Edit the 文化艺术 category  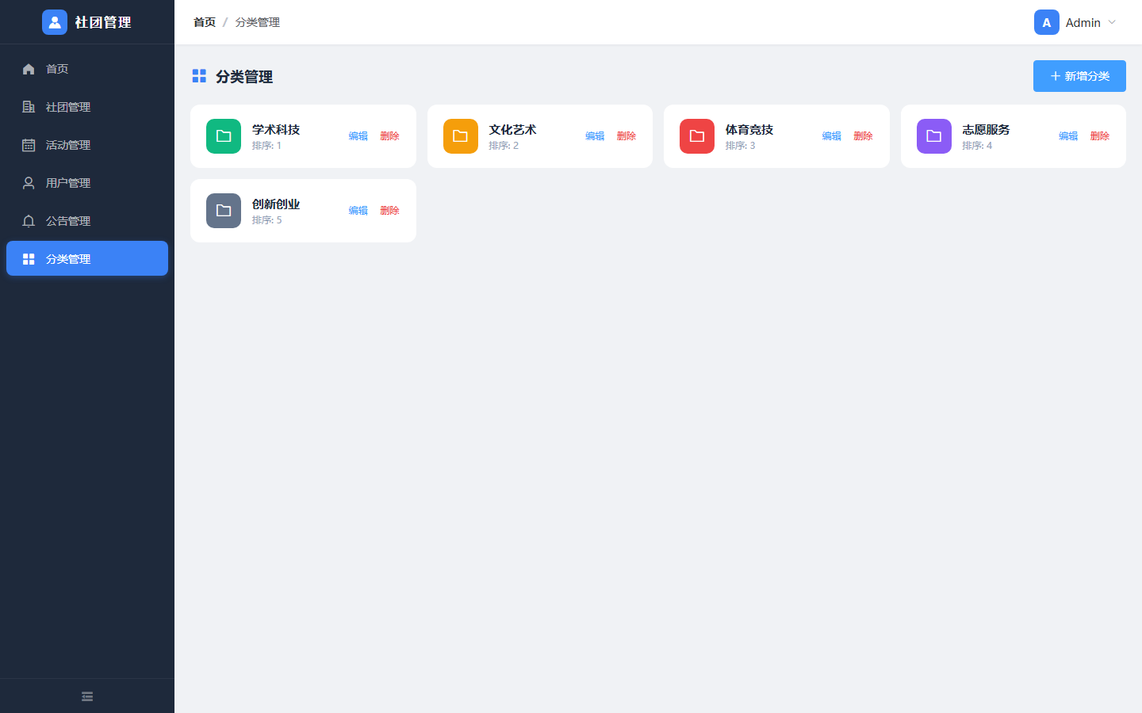pyautogui.click(x=595, y=136)
